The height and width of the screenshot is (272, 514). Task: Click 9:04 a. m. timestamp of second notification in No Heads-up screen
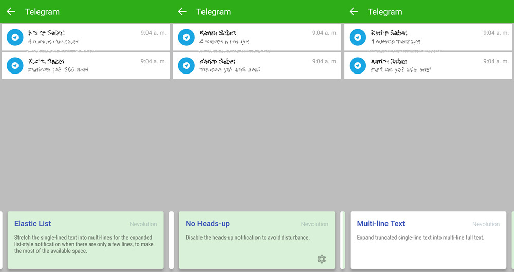pos(324,61)
